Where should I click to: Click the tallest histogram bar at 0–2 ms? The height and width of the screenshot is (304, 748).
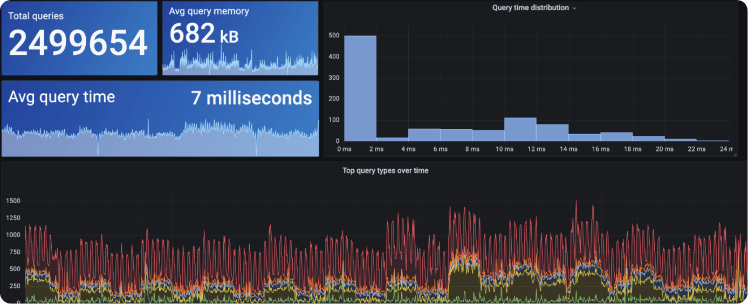(x=360, y=89)
